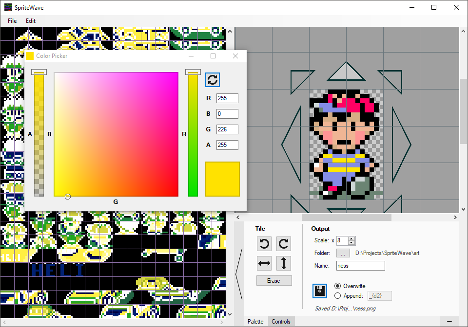Click the sprite canvas vertical scrollbar up arrow
The height and width of the screenshot is (327, 468).
click(463, 31)
